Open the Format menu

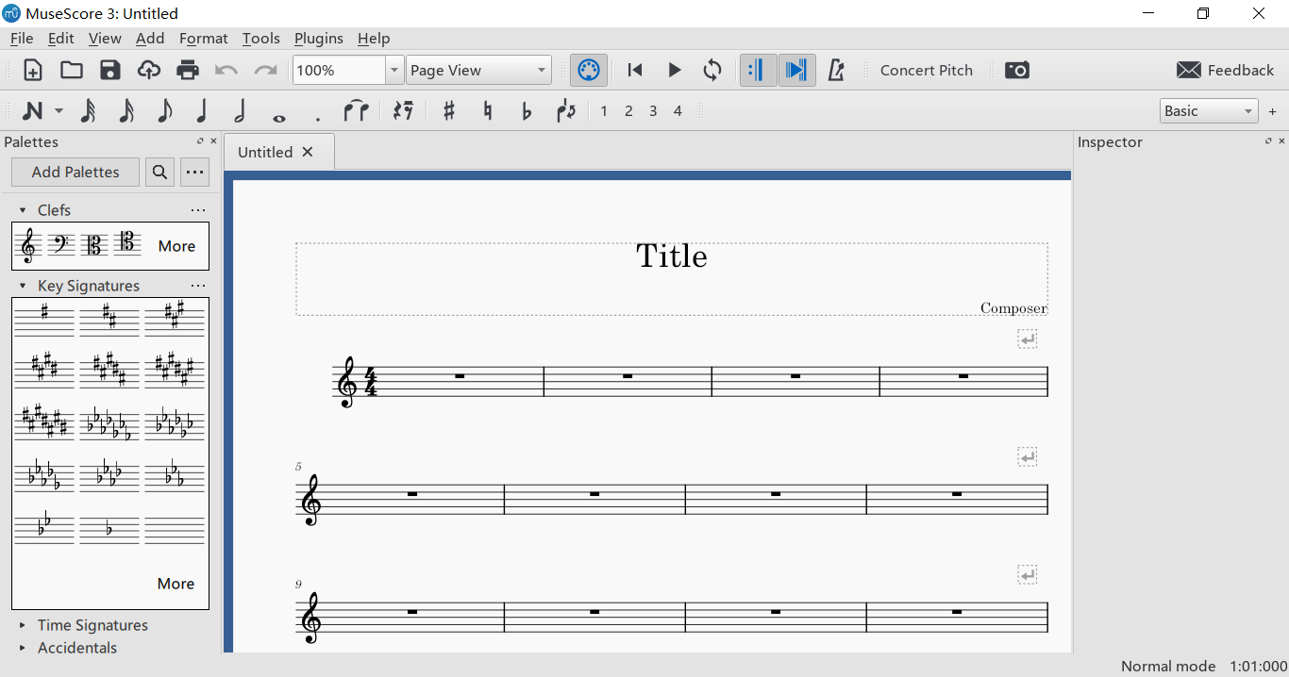(203, 39)
